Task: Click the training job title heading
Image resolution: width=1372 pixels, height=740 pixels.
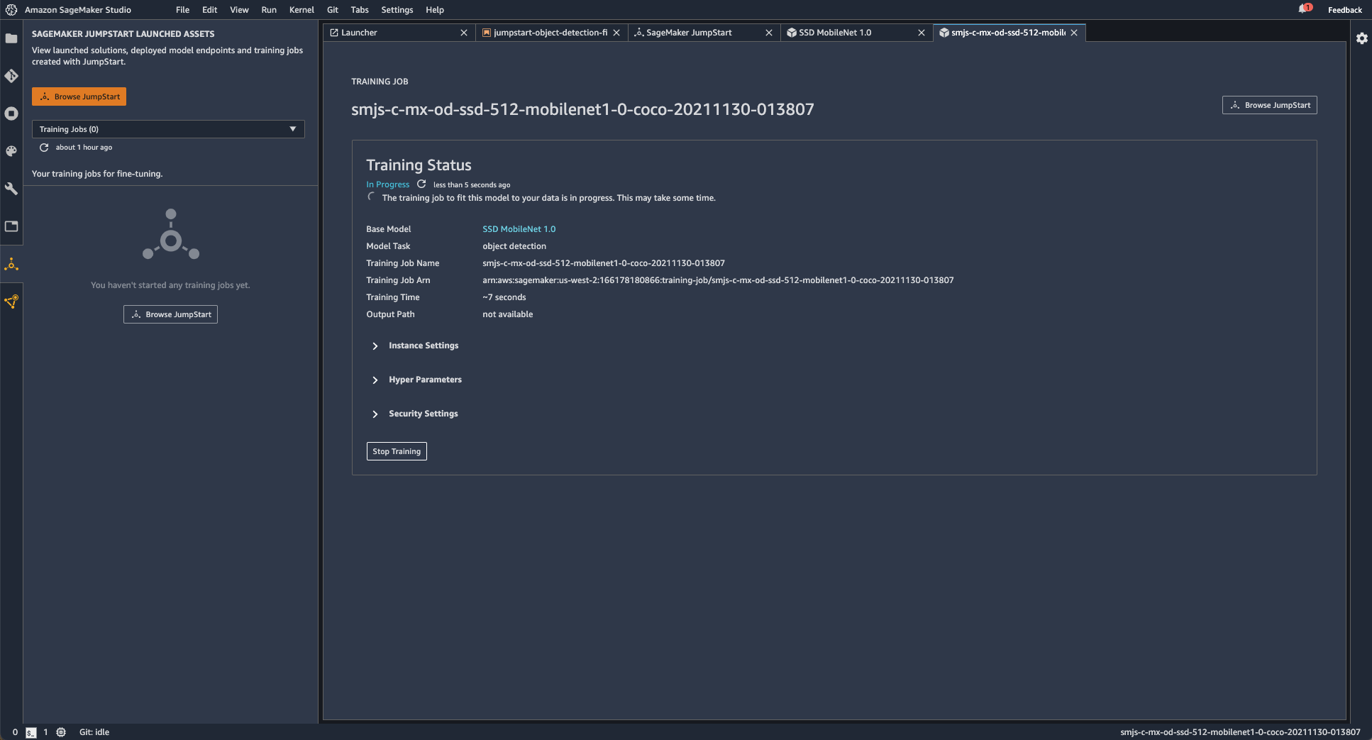Action: 582,109
